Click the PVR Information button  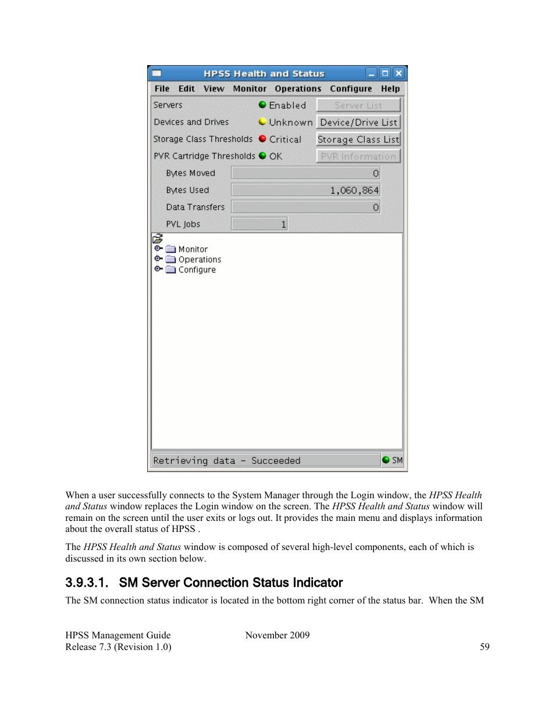pos(358,156)
